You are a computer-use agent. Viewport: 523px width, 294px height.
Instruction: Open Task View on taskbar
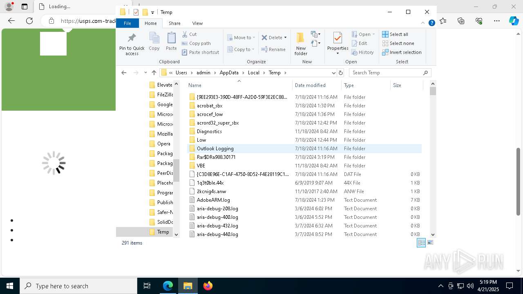pos(147,286)
